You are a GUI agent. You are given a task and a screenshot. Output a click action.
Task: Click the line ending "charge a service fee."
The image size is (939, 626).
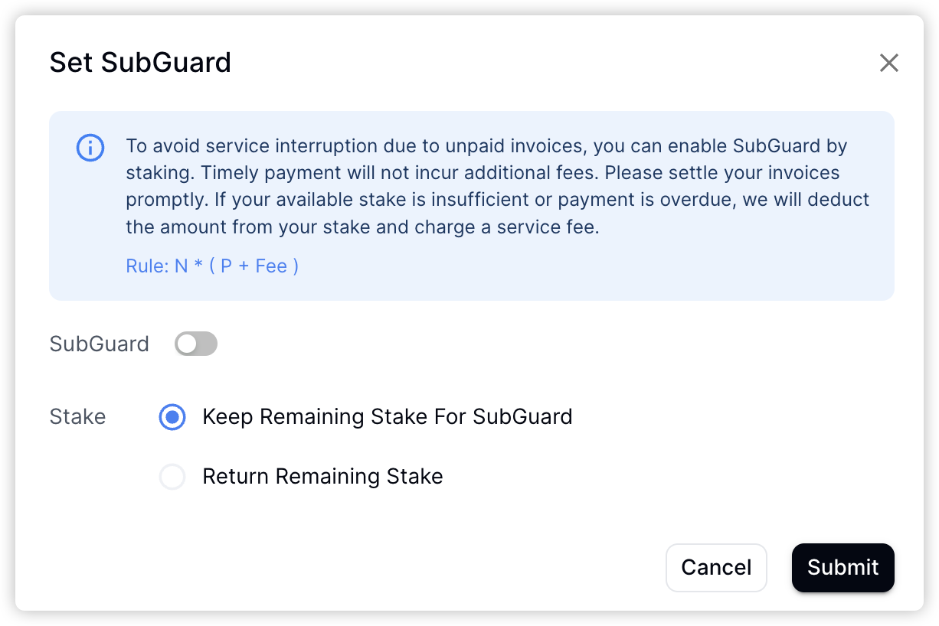click(x=362, y=227)
